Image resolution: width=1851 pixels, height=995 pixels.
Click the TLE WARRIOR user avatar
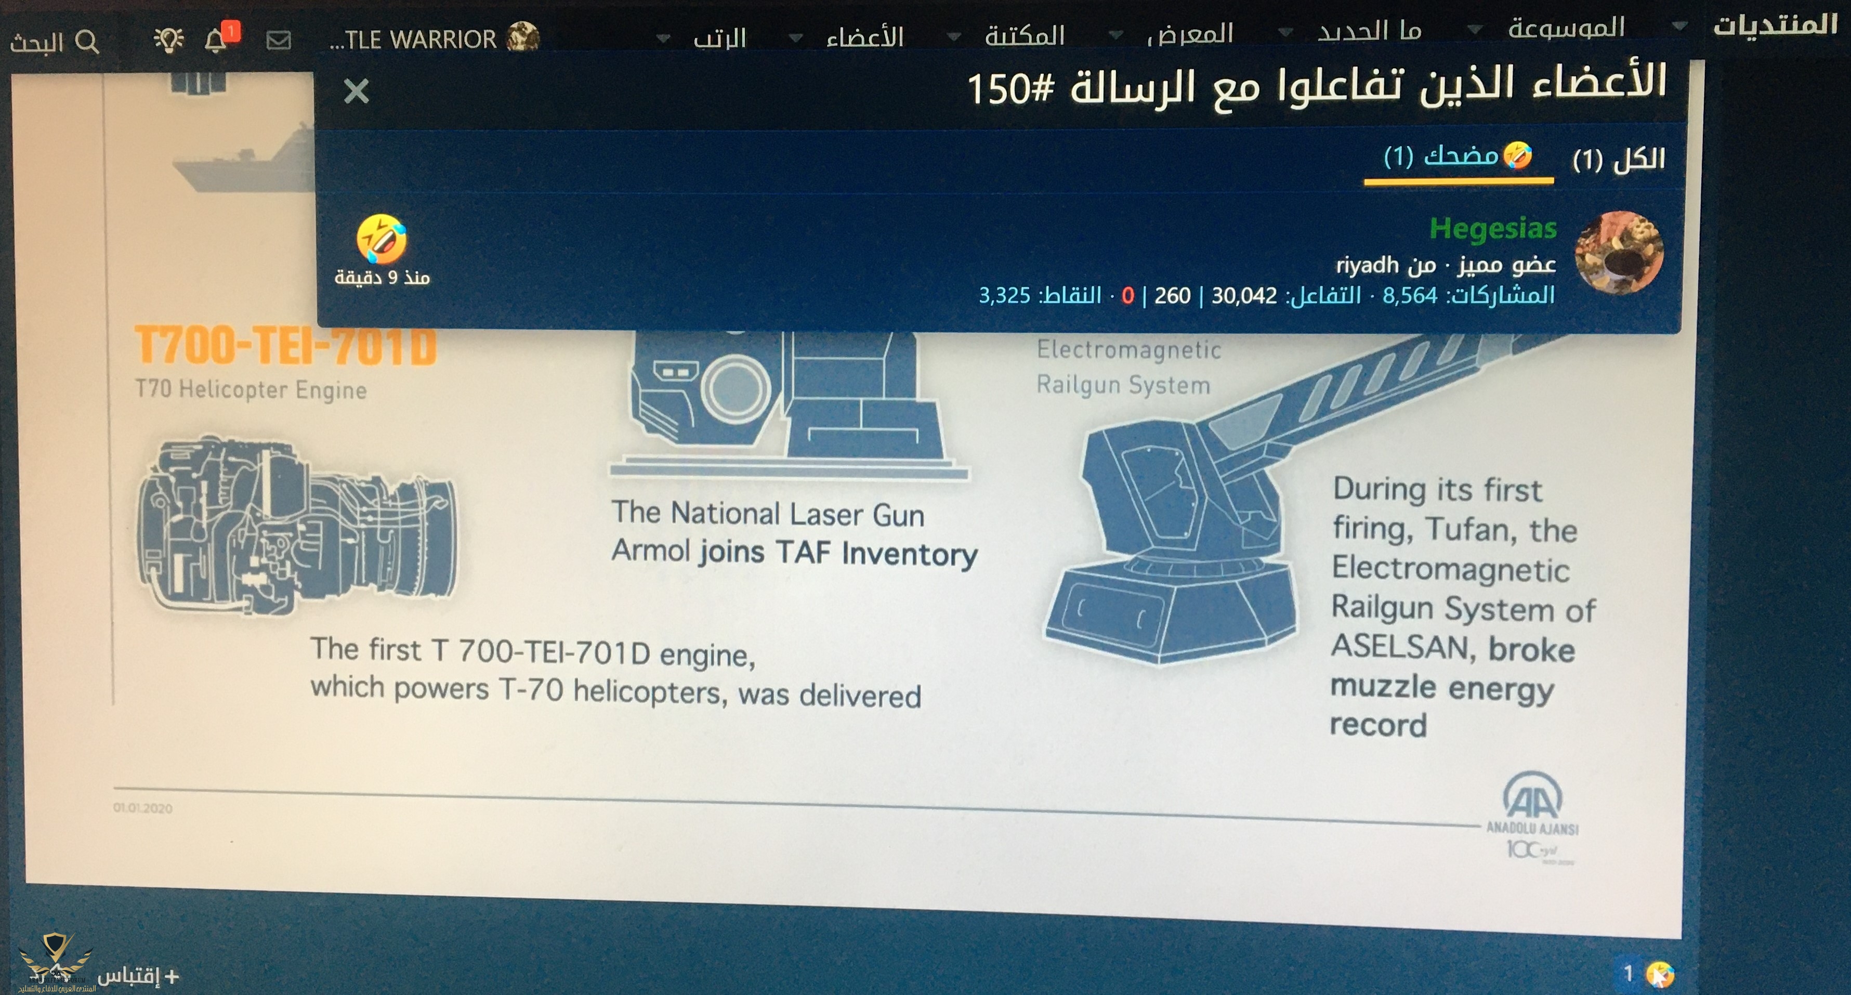pos(522,37)
